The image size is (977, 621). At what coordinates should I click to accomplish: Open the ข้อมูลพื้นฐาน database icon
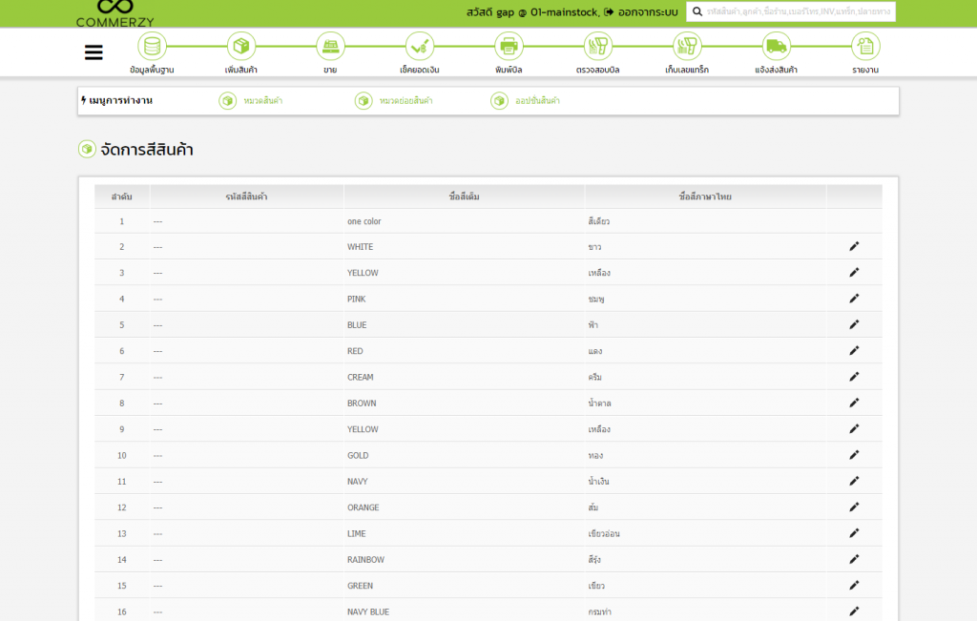[152, 46]
